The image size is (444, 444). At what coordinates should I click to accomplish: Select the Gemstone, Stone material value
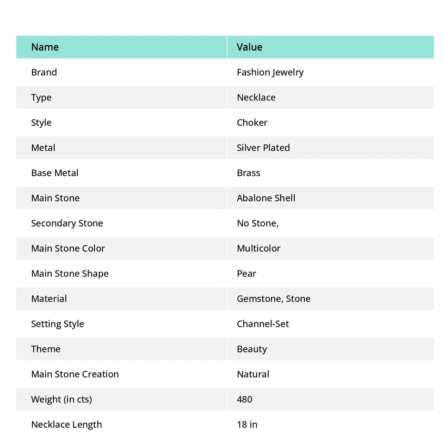pyautogui.click(x=273, y=299)
